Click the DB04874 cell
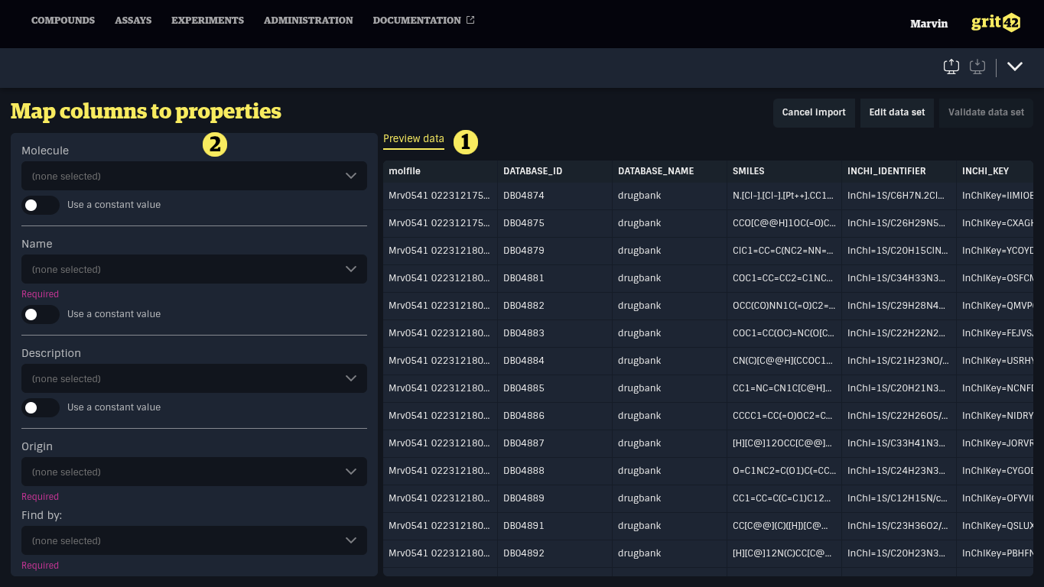 [x=555, y=196]
